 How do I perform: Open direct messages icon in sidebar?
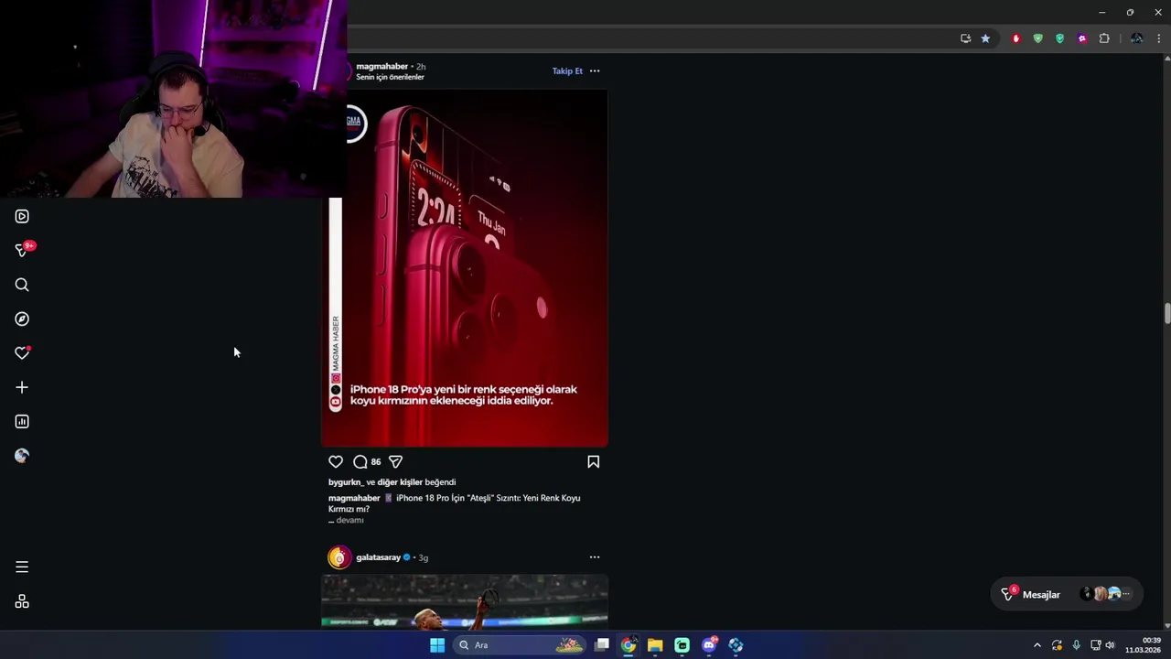click(x=22, y=250)
